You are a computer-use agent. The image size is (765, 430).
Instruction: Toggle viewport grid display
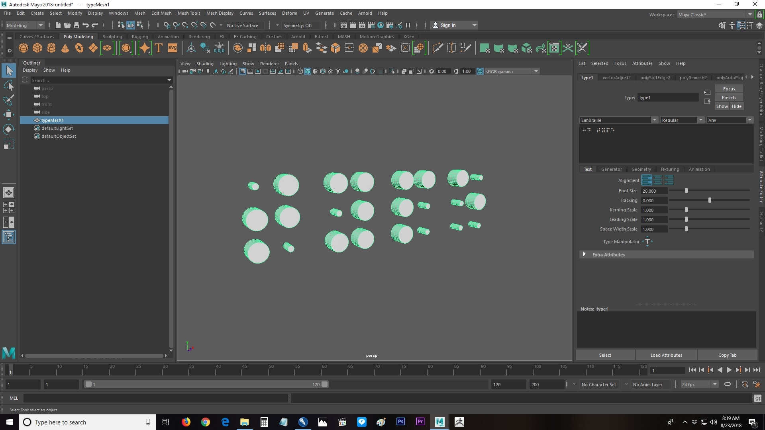[242, 71]
